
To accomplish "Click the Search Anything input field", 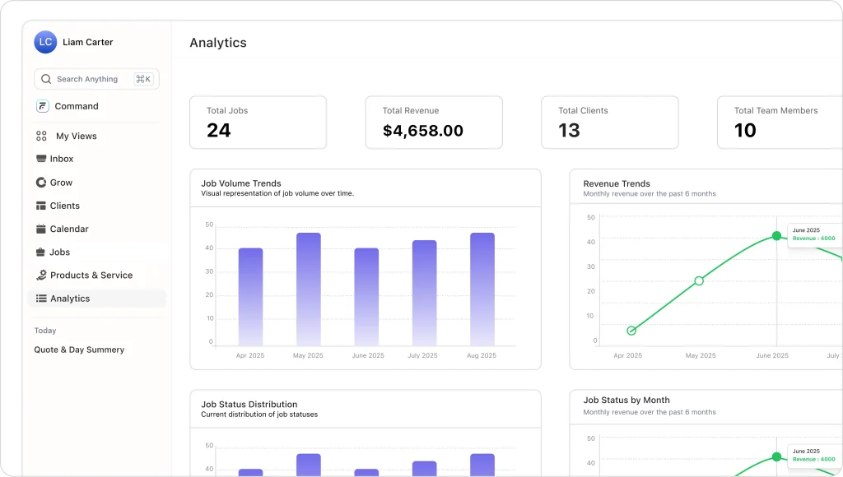I will (x=86, y=78).
